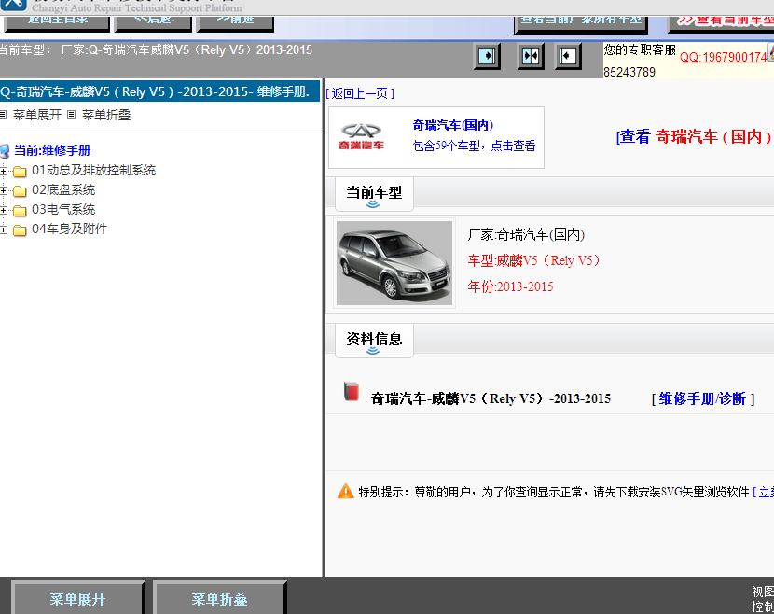Click the QQ:1967900174 contact link

tap(723, 57)
